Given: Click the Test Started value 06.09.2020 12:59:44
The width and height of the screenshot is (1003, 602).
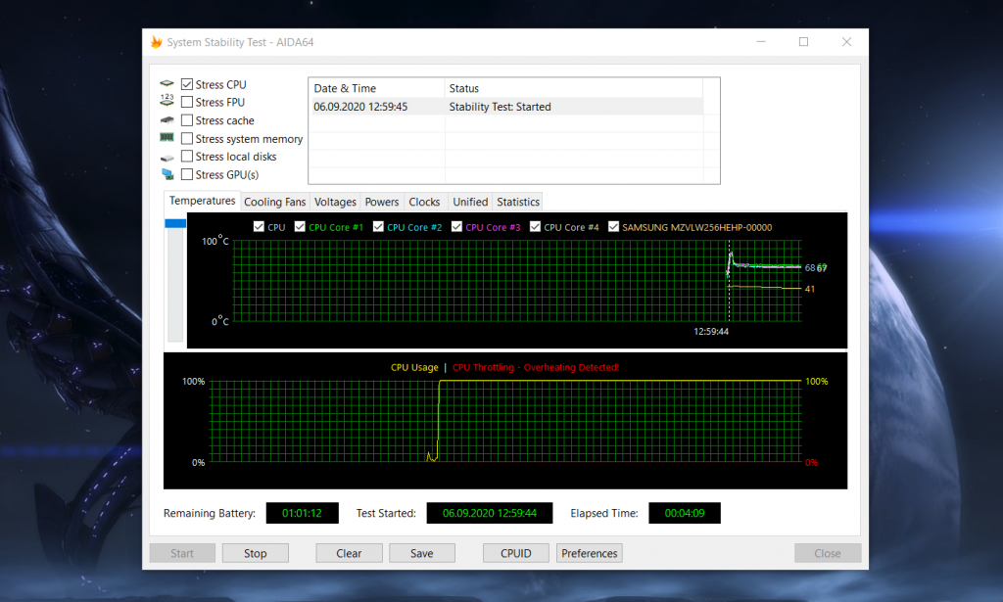Looking at the screenshot, I should pos(490,513).
